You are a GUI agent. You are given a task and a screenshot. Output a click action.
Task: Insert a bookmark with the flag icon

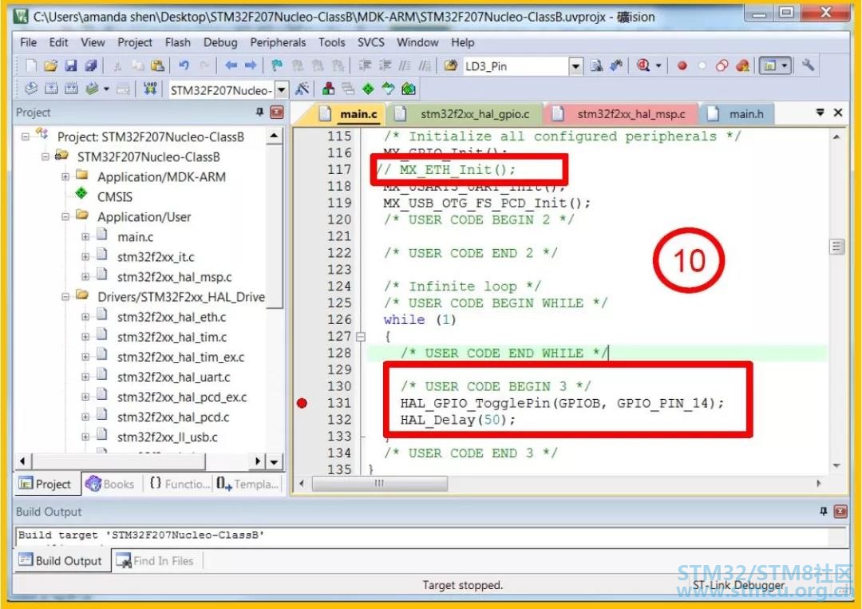coord(277,66)
